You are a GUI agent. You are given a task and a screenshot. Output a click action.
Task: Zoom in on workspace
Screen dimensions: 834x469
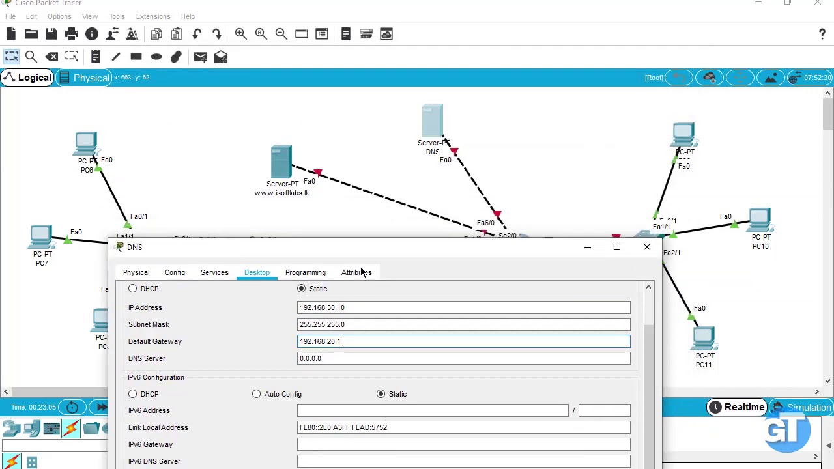point(240,34)
